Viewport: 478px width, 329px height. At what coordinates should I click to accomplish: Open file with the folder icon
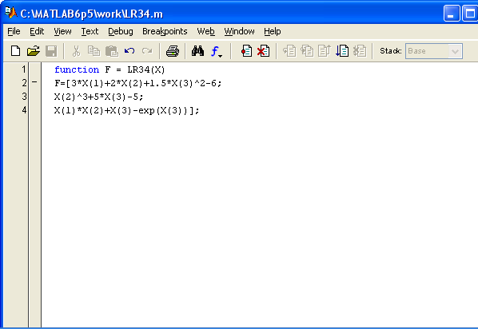coord(34,51)
